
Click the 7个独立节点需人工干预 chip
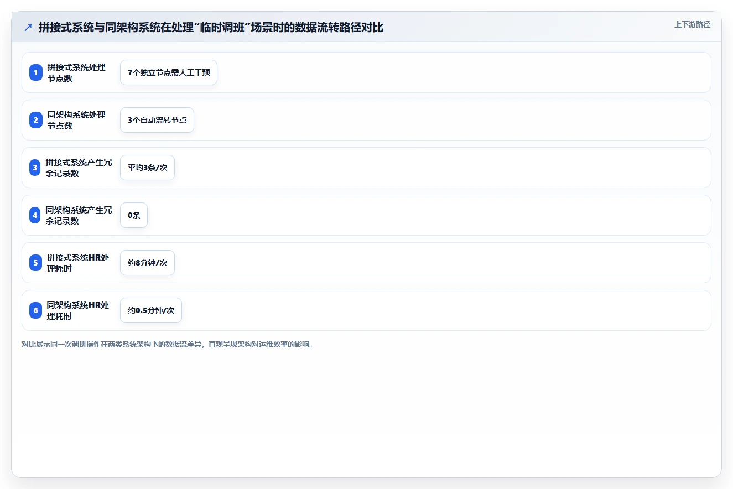tap(169, 72)
